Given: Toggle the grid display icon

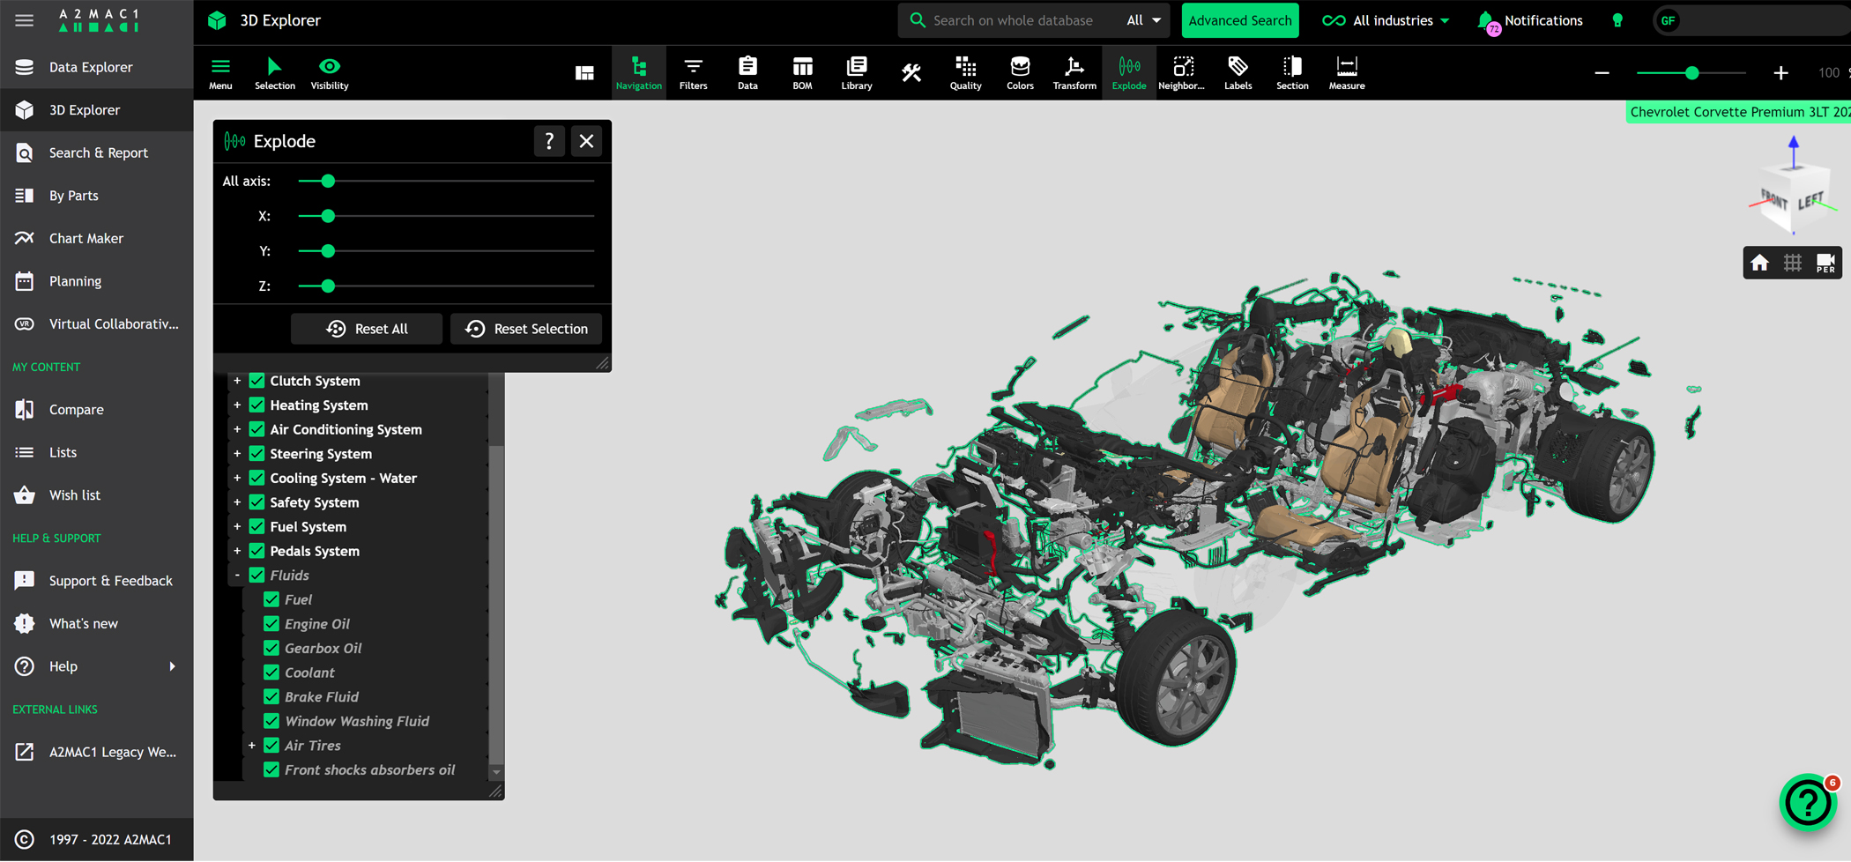Looking at the screenshot, I should (x=1793, y=263).
